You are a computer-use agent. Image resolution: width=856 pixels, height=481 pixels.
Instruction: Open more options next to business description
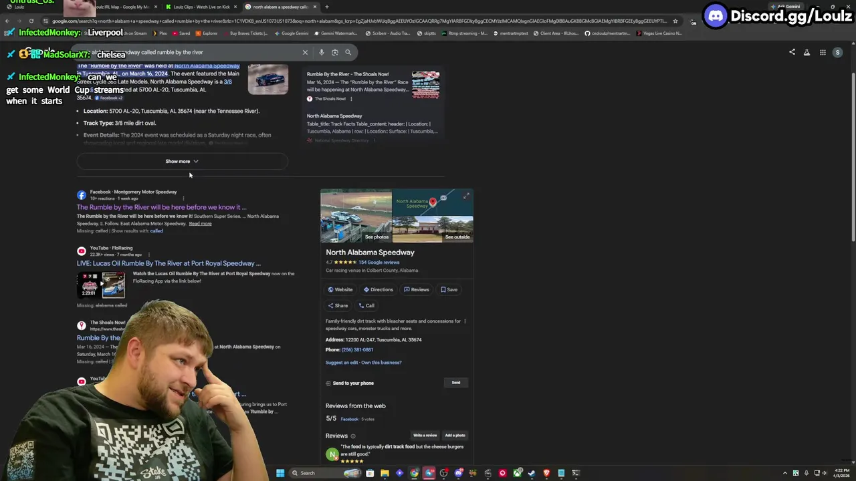pos(465,321)
